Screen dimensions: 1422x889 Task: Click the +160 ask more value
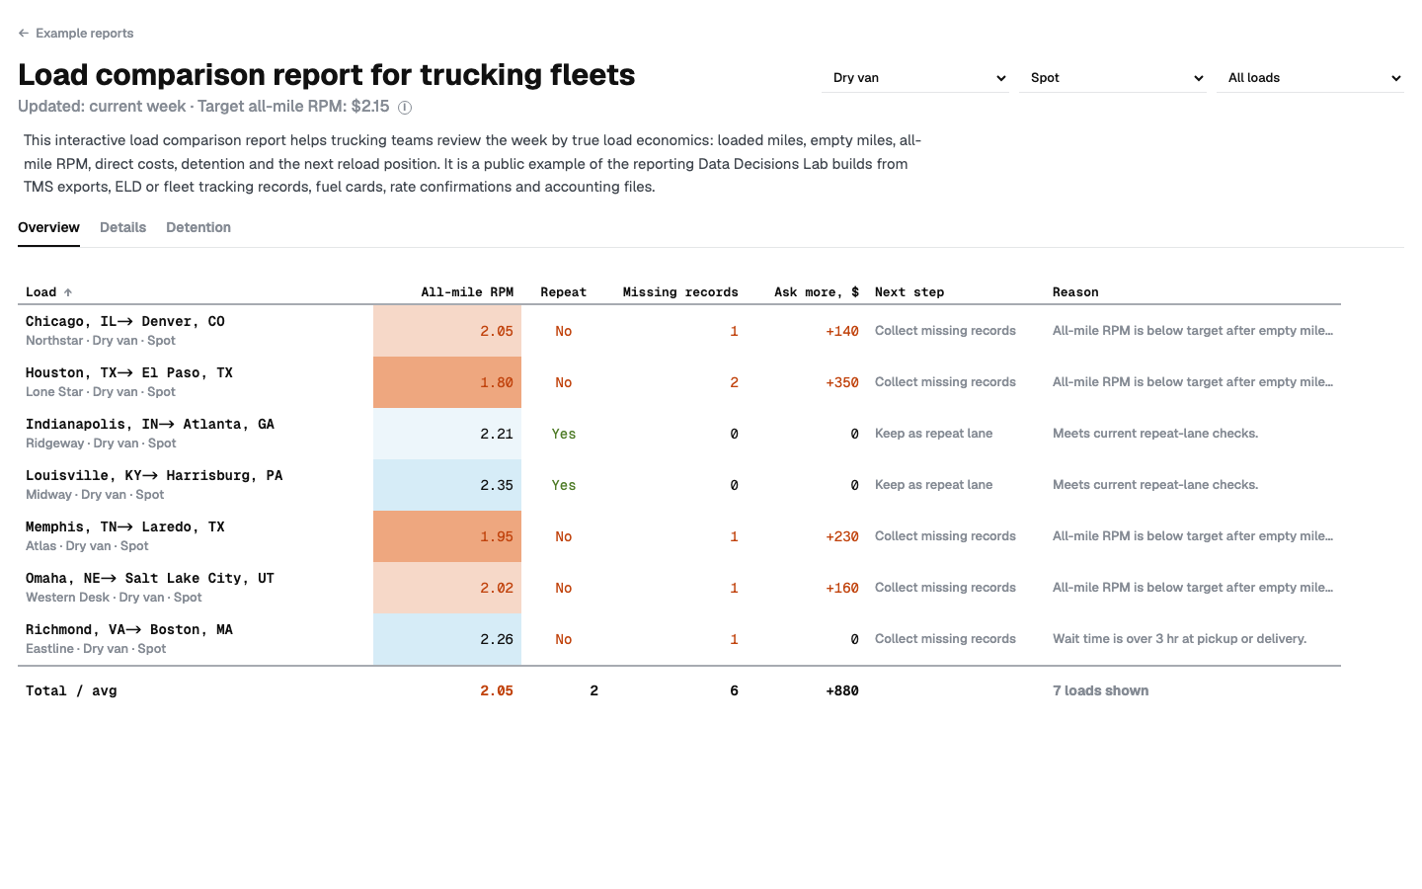pyautogui.click(x=842, y=589)
